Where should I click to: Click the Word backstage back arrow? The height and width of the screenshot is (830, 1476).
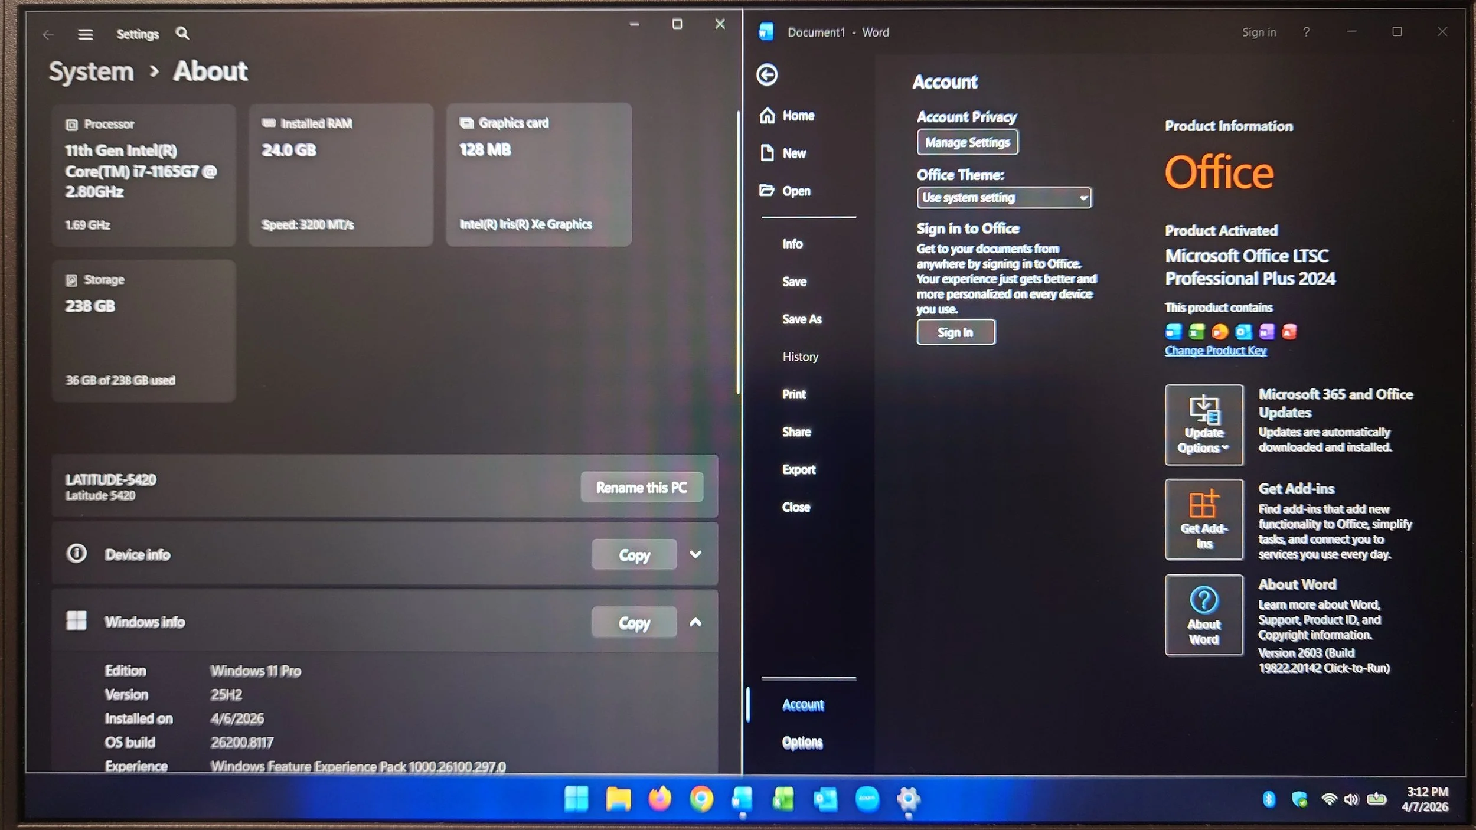(767, 75)
